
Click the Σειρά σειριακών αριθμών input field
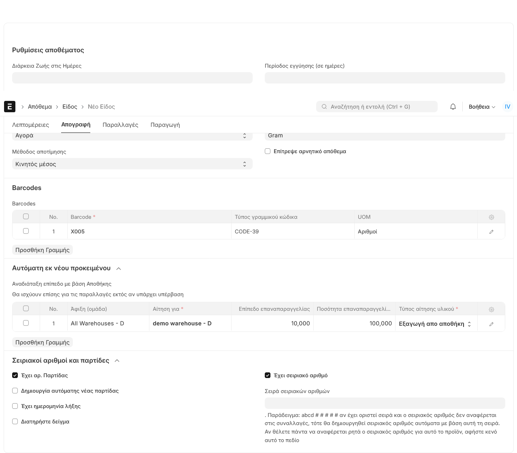click(385, 403)
